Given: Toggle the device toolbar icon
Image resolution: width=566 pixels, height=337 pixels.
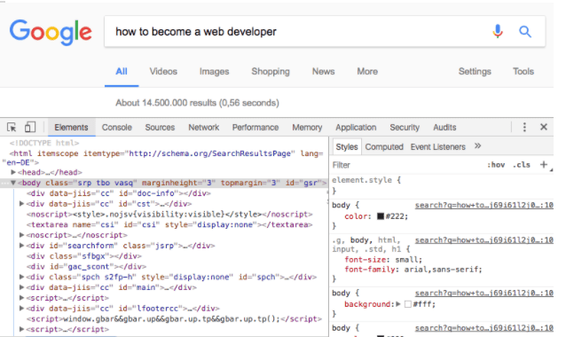Looking at the screenshot, I should pos(30,127).
